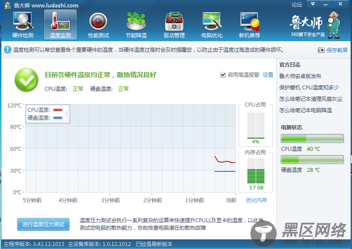
Task: Click the blue disk temperature line
Action: tap(225, 171)
